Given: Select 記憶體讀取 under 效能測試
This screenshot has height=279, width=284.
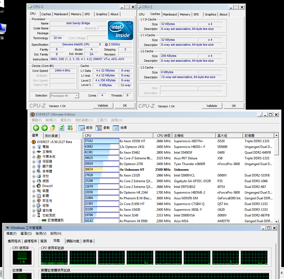Looking at the screenshot, I should 56,220.
